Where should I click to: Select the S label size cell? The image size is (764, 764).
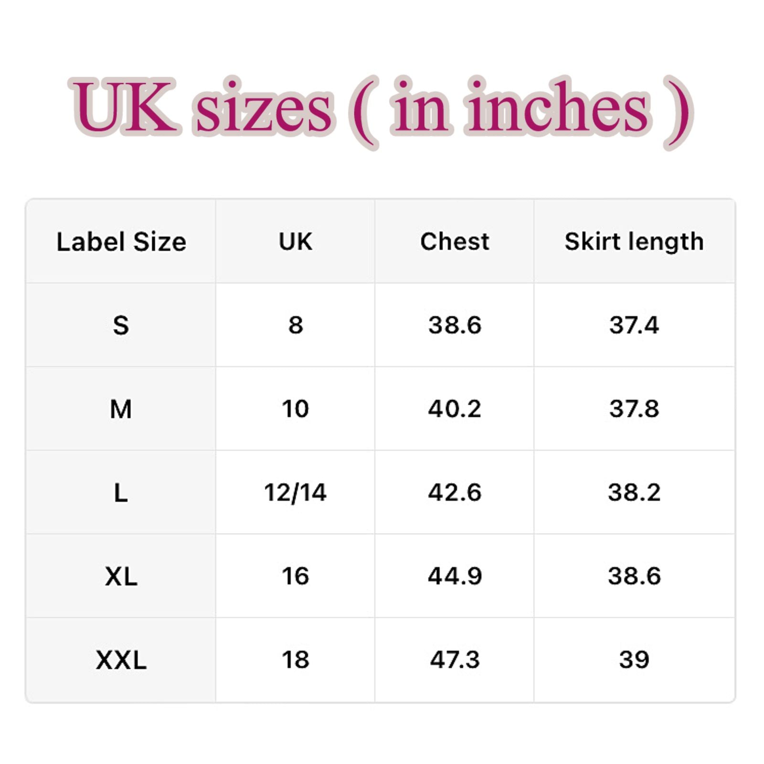point(121,325)
